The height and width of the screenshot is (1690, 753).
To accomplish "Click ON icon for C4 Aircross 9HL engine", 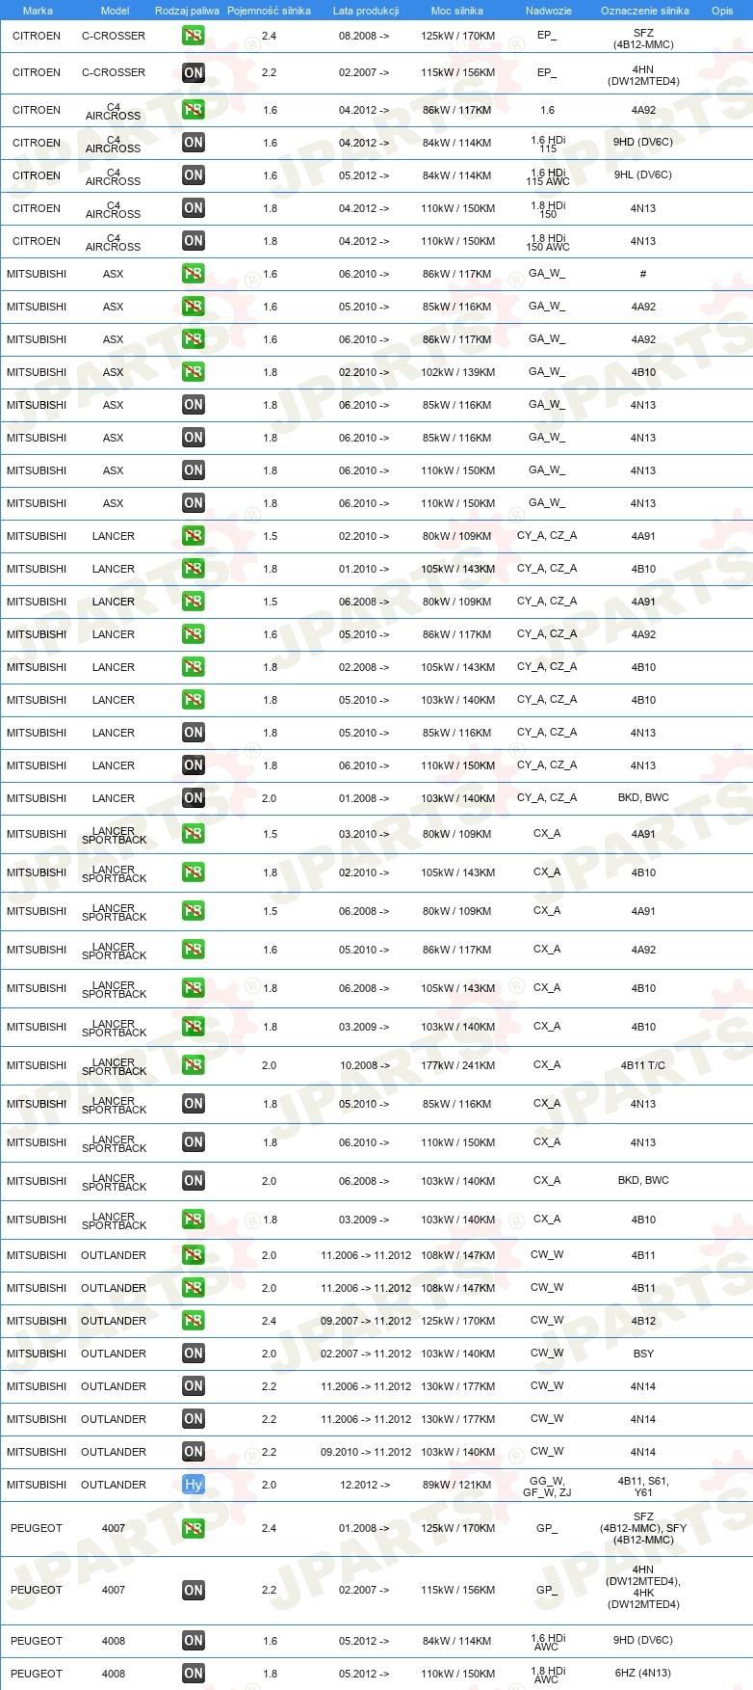I will click(194, 175).
